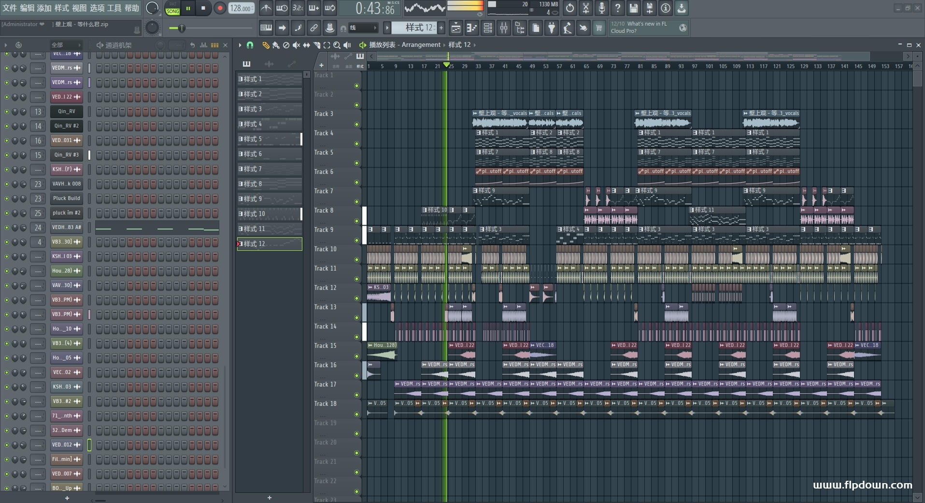
Task: Toggle the SONG/PAT mode switch
Action: [x=172, y=8]
